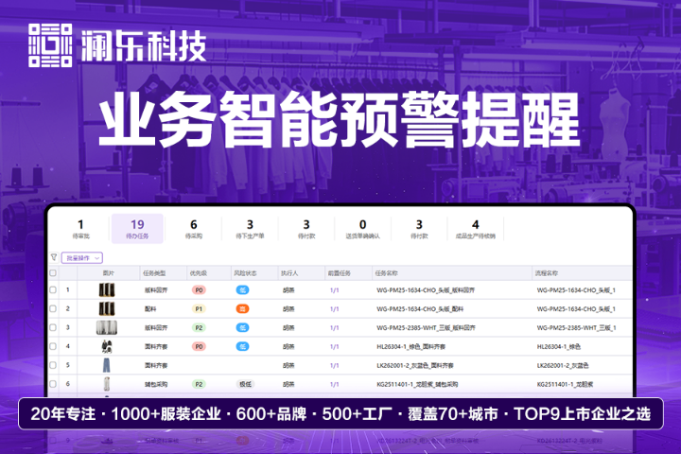The width and height of the screenshot is (681, 454).
Task: Check the checkbox for row 2
Action: coord(53,309)
